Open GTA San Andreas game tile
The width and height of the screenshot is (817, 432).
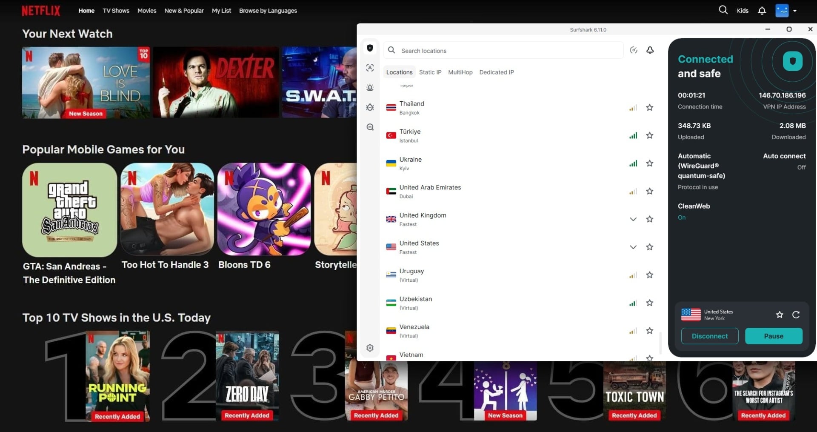pyautogui.click(x=69, y=209)
